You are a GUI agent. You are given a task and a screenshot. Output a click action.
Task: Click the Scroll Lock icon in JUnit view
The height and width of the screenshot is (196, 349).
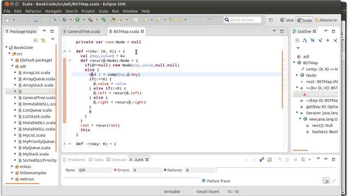(269, 160)
